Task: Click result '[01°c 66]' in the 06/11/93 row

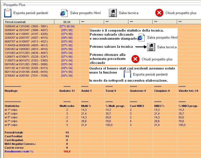Action: click(x=67, y=72)
